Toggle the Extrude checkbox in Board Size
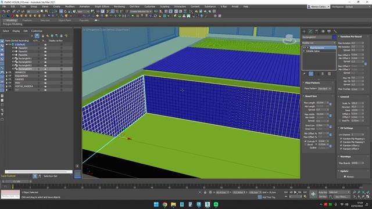372x209 pixels. (305, 141)
